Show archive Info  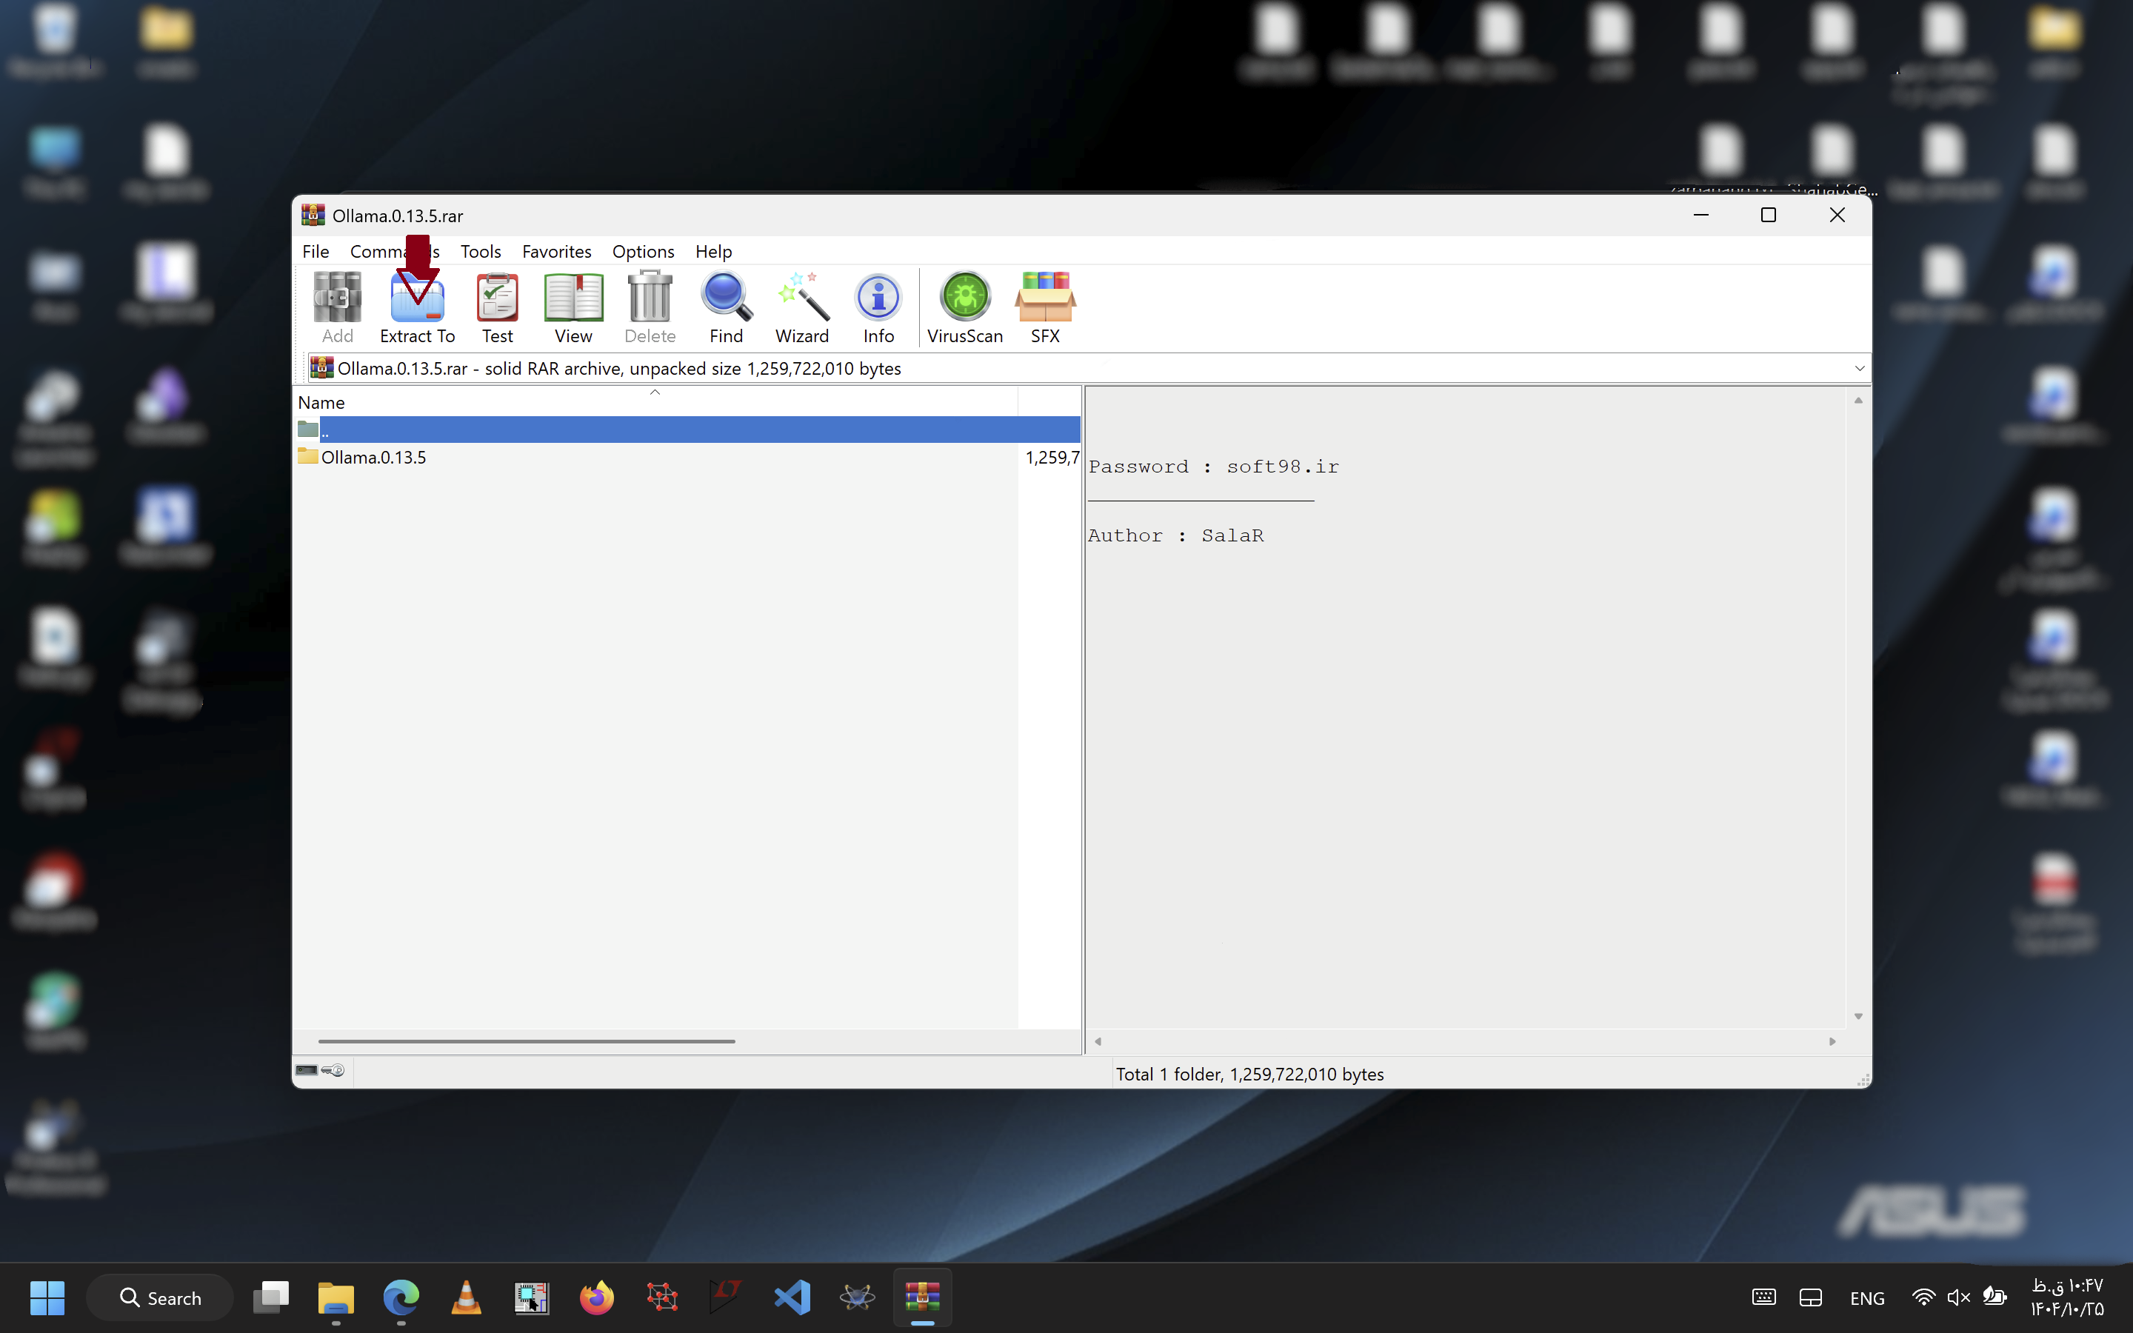coord(878,306)
